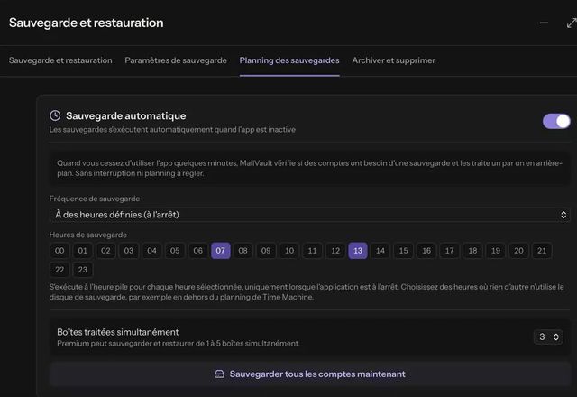Deselect backup hour 07
The width and height of the screenshot is (577, 397).
[220, 251]
